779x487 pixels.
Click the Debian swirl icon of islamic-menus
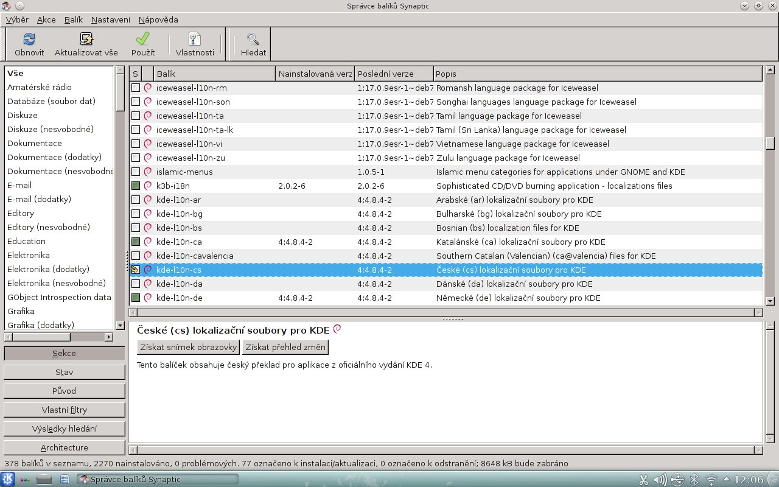pos(147,172)
